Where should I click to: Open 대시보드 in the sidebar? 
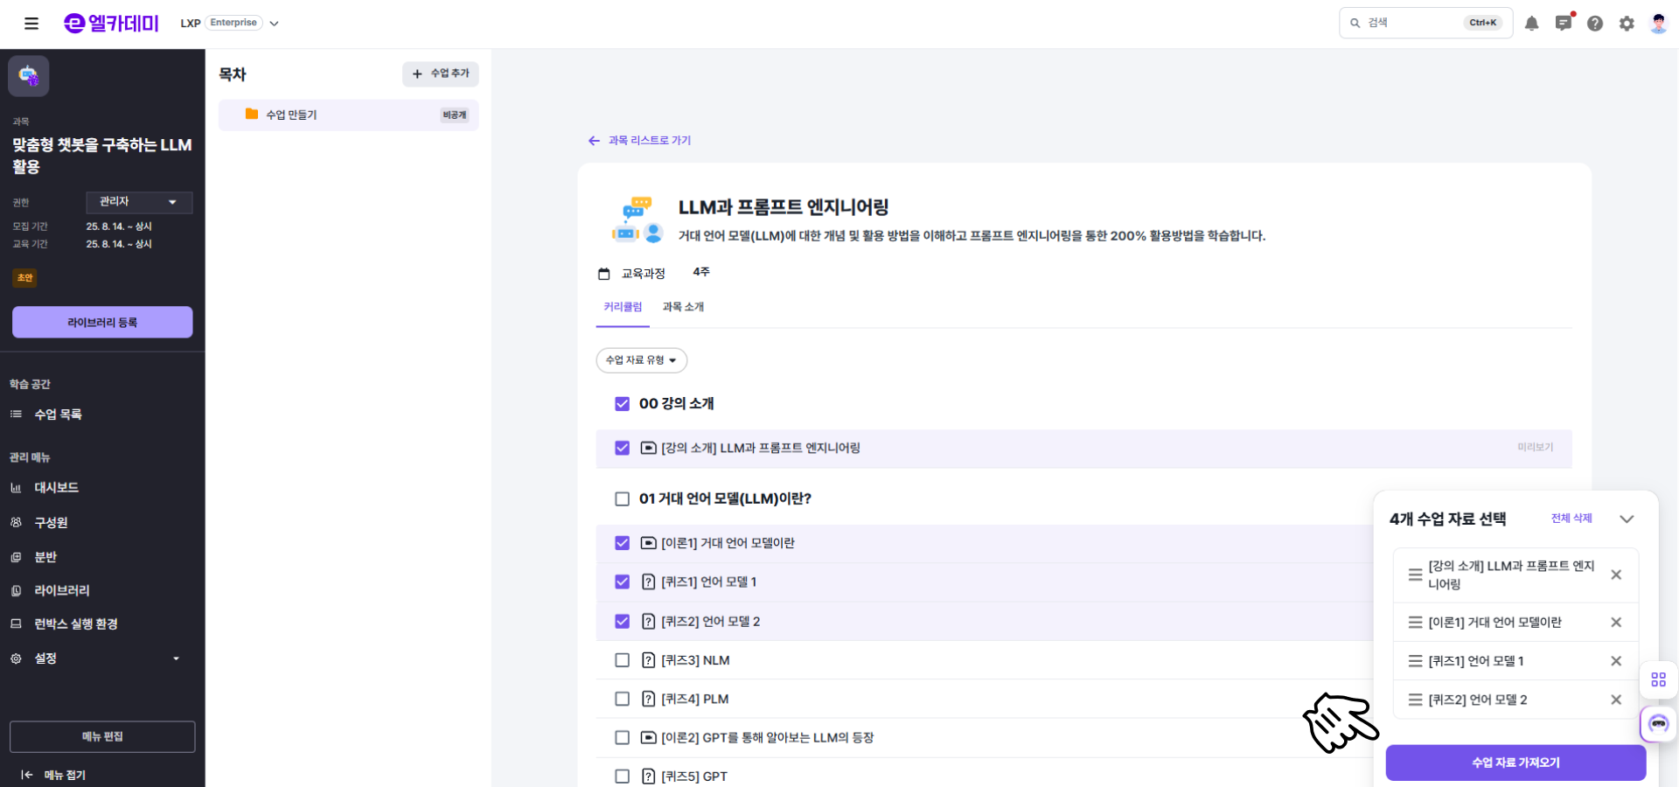pos(56,488)
